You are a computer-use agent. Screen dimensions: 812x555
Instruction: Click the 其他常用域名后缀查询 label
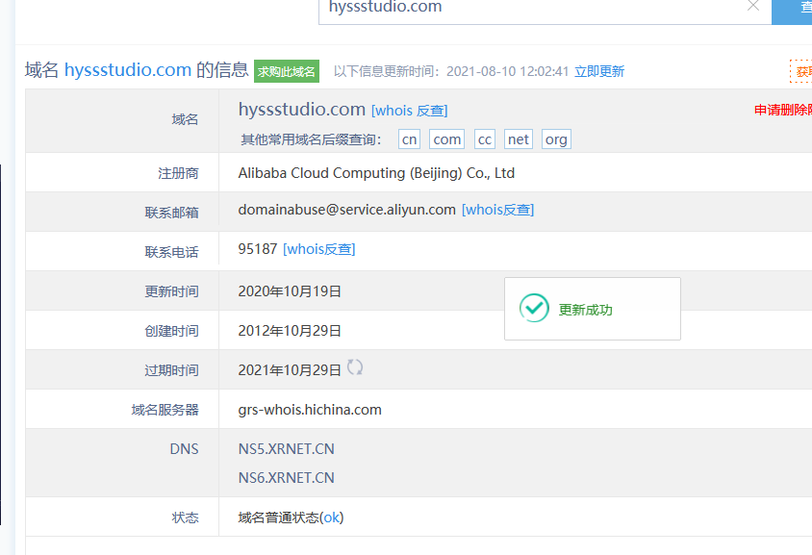tap(311, 139)
